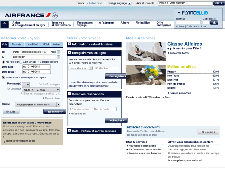Screen dimensions: 225x169
Task: Open the Passager(s) count dropdown
Action: pos(26,85)
